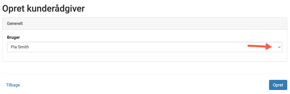This screenshot has height=94, width=290.
Task: Go back via the Tilbage link
Action: pos(13,85)
